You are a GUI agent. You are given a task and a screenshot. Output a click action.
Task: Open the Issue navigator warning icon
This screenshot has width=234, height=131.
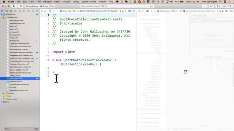(20, 11)
